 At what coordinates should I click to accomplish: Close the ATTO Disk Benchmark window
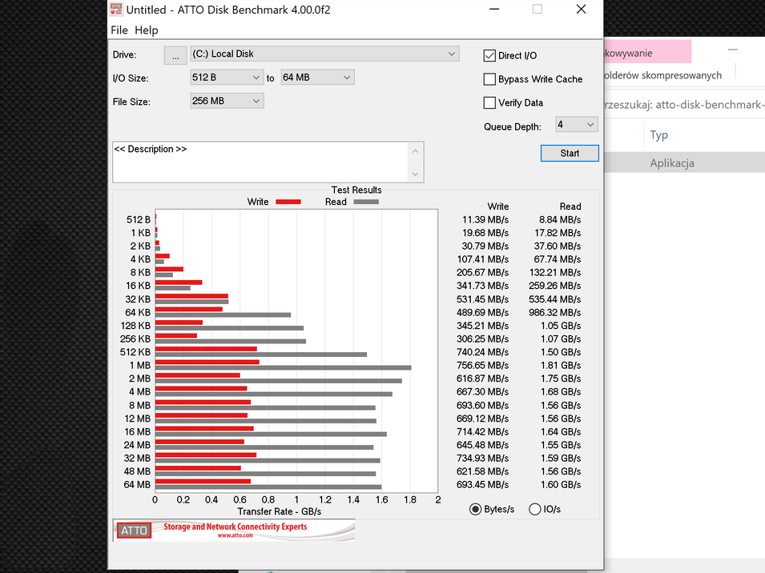click(581, 10)
